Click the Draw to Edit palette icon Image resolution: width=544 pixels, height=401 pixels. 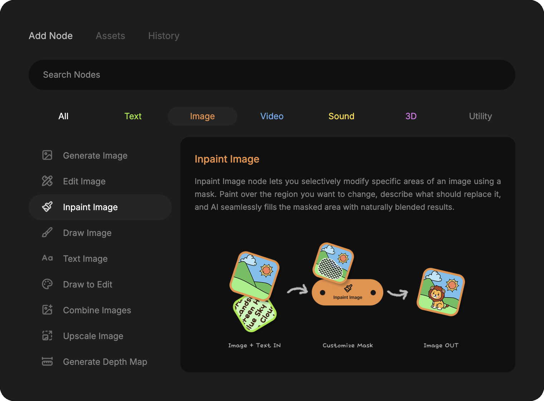coord(47,284)
